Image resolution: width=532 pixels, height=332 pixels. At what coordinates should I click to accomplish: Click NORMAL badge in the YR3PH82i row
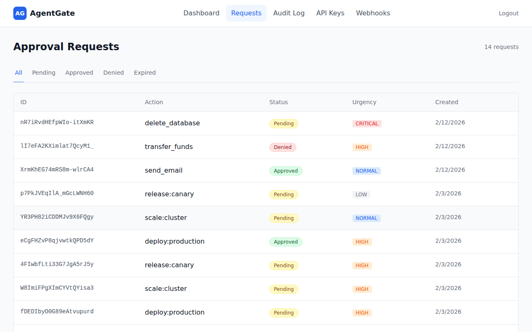367,218
